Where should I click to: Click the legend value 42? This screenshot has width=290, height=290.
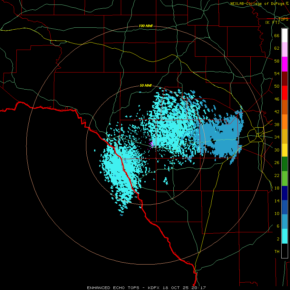[x=277, y=112]
